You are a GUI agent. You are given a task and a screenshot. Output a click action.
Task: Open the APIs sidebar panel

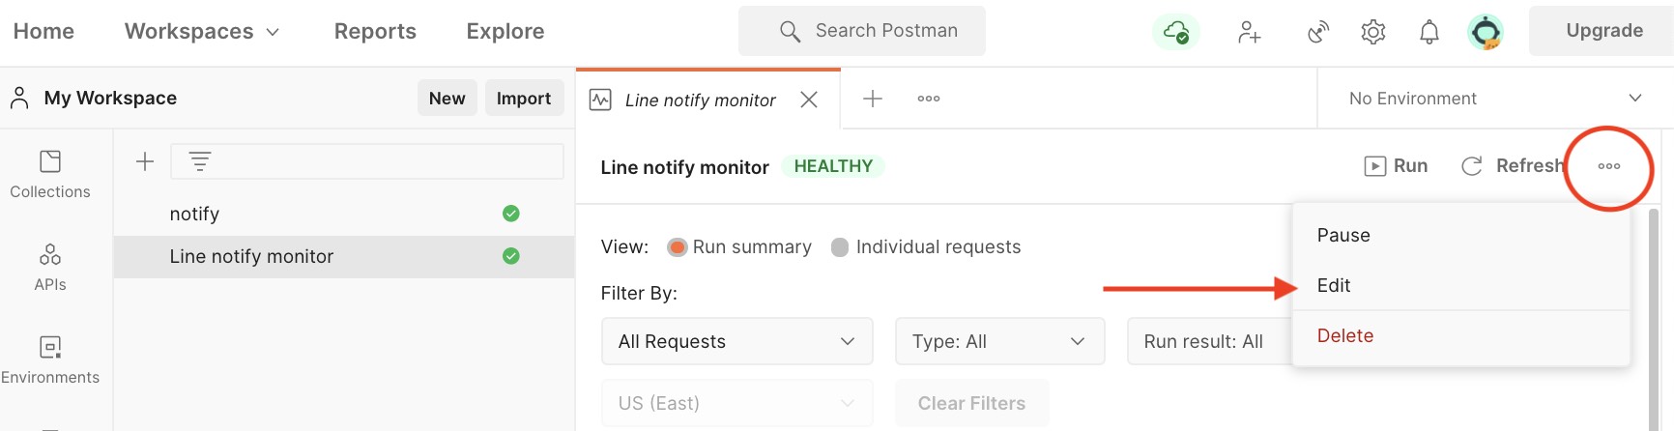click(x=50, y=268)
